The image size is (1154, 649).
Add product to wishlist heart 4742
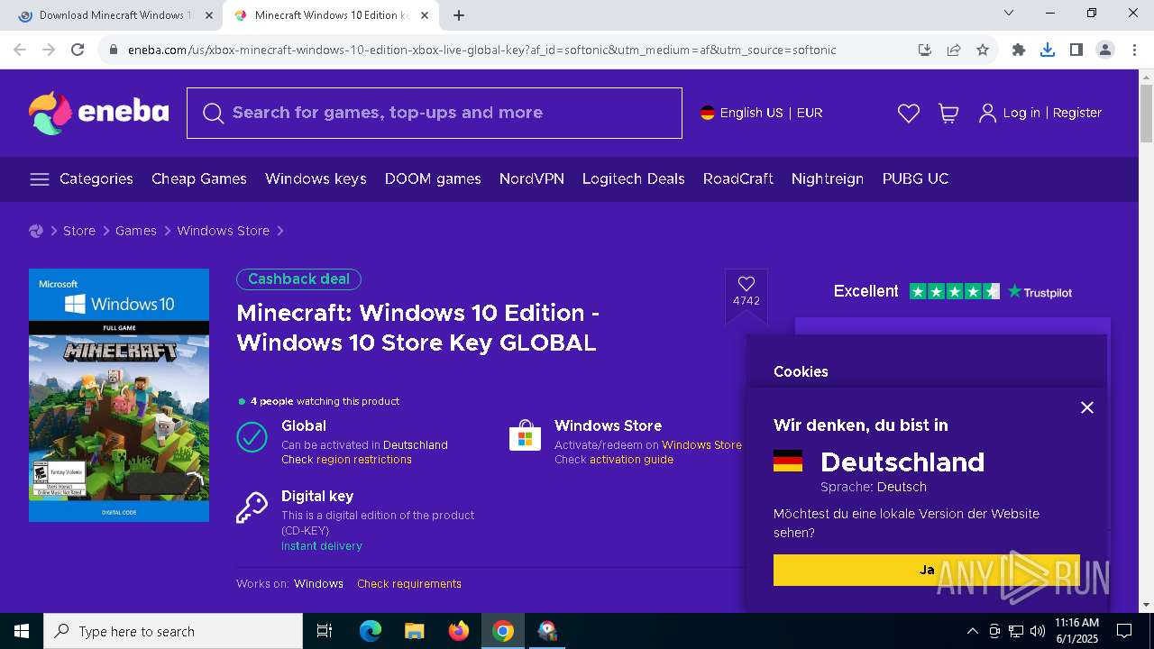[x=746, y=290]
